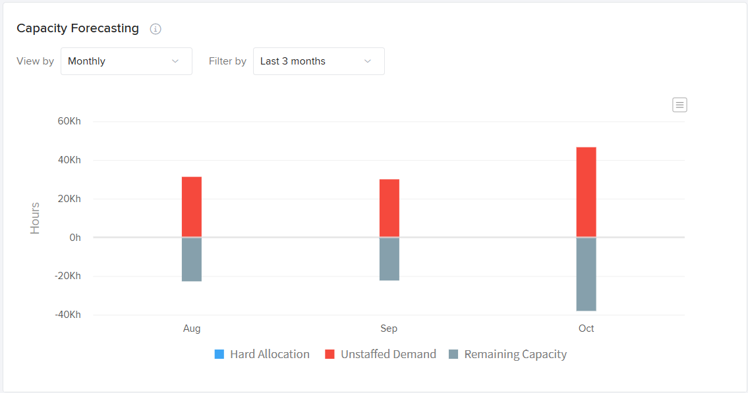The height and width of the screenshot is (393, 748).
Task: Click the red Unstaffed Demand legend square
Action: [x=330, y=354]
